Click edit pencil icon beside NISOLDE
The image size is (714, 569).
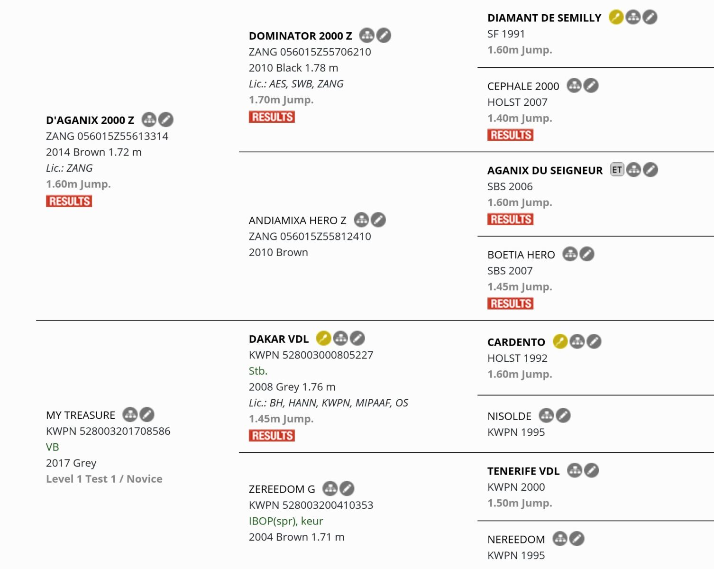click(x=563, y=415)
